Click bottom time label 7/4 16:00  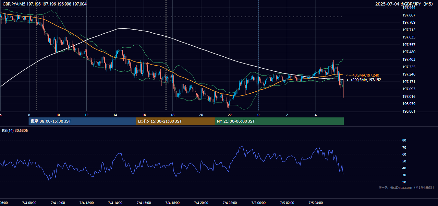144,203
